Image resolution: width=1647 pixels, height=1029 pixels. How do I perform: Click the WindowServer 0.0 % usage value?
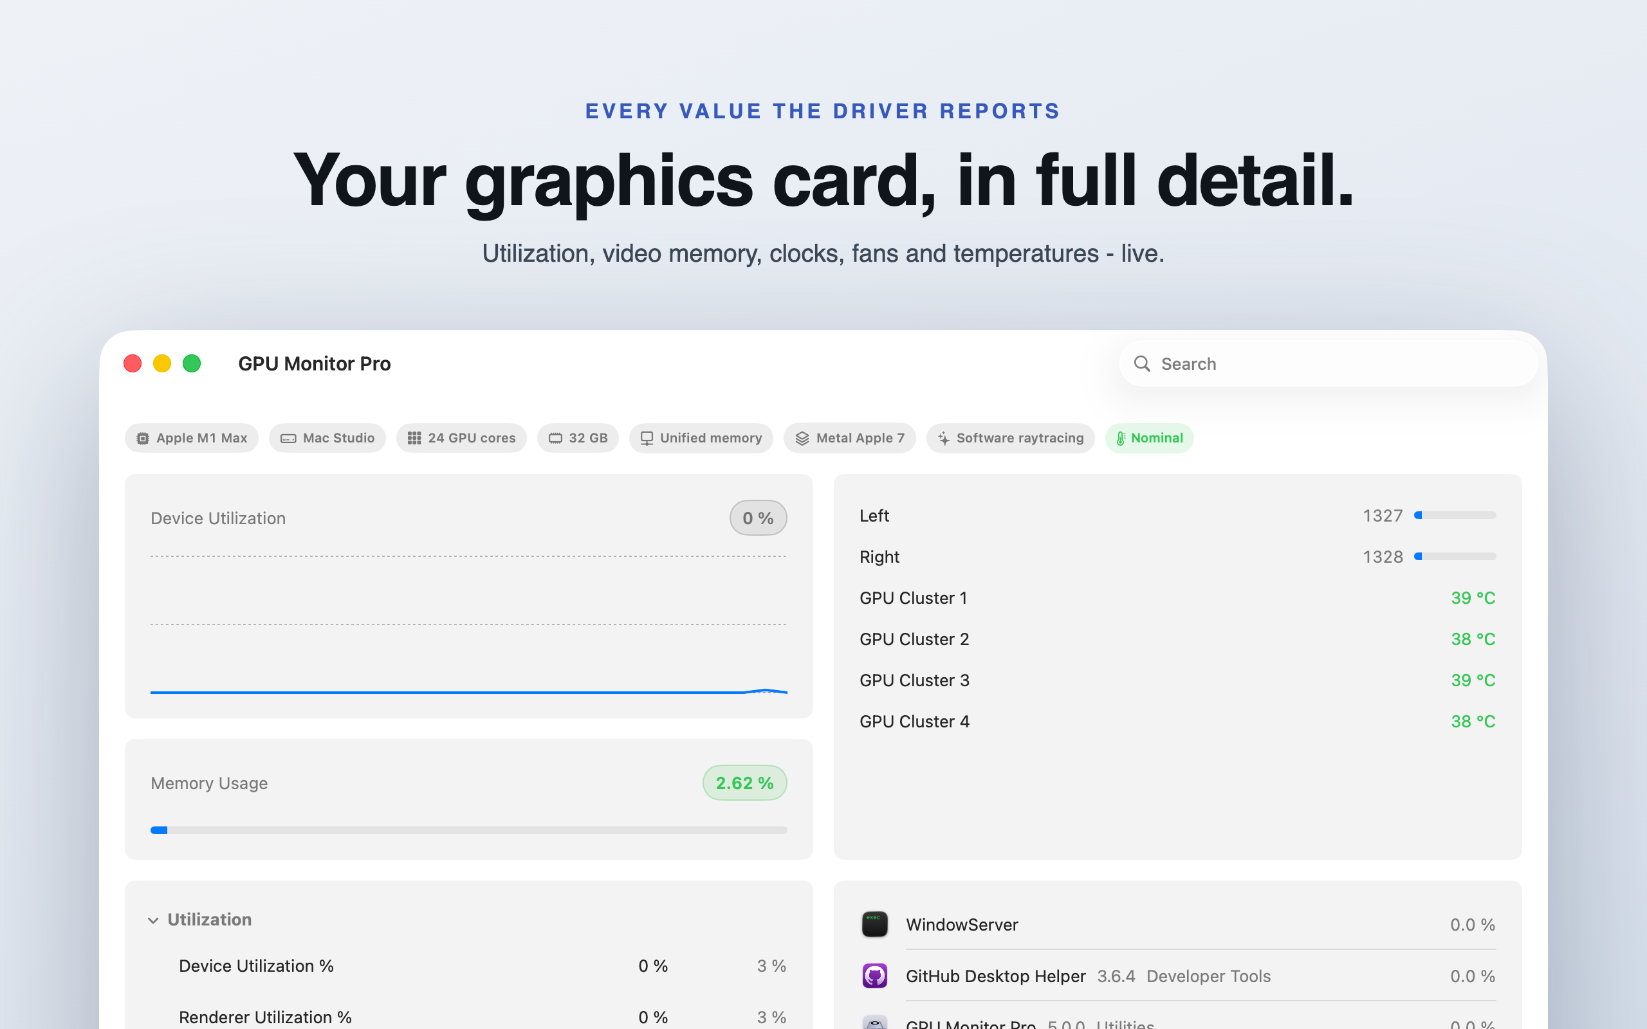coord(1473,925)
